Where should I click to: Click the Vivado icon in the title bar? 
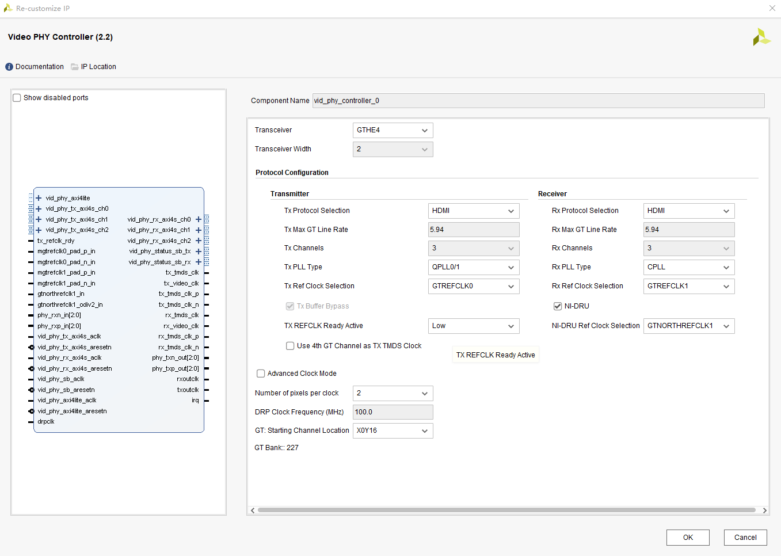(x=8, y=8)
